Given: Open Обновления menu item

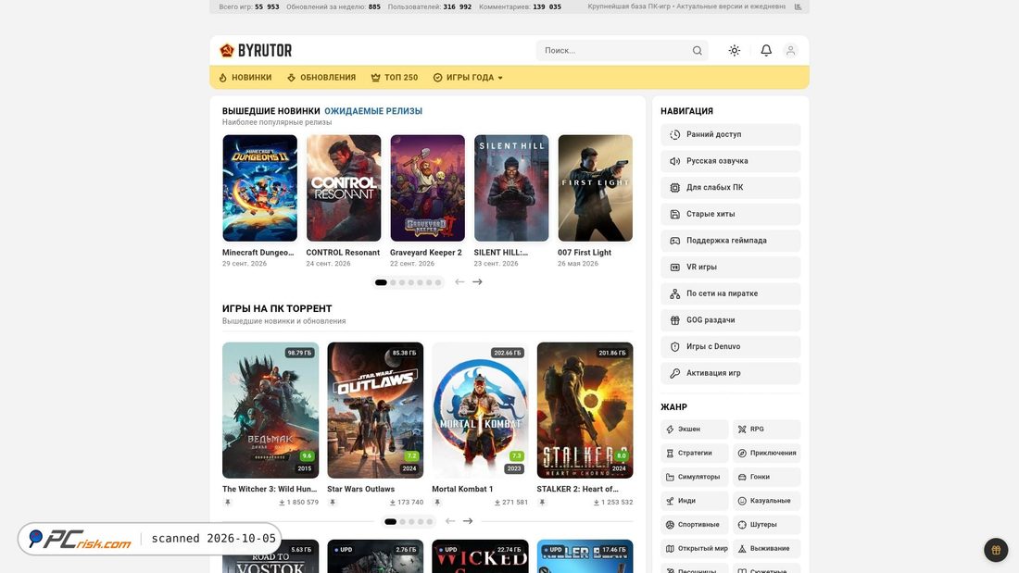Looking at the screenshot, I should click(321, 78).
